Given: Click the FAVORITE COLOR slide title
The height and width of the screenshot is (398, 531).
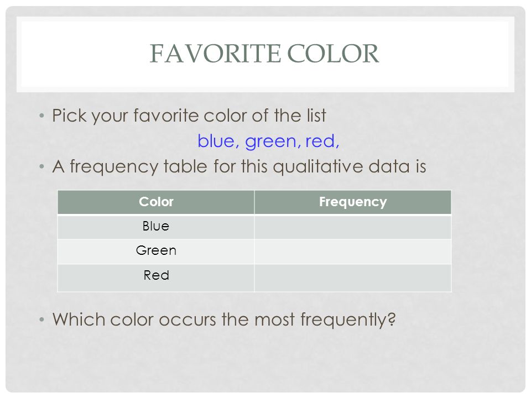Looking at the screenshot, I should pyautogui.click(x=264, y=54).
